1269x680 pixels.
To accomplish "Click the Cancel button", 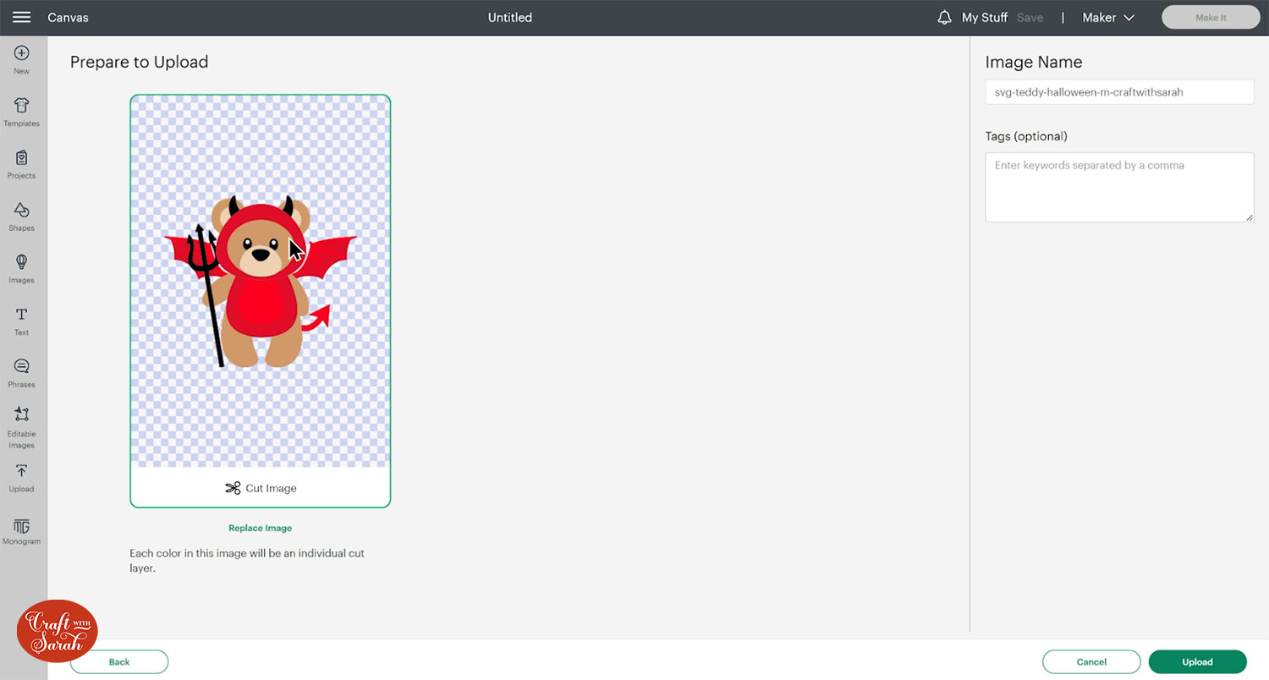I will (x=1091, y=662).
